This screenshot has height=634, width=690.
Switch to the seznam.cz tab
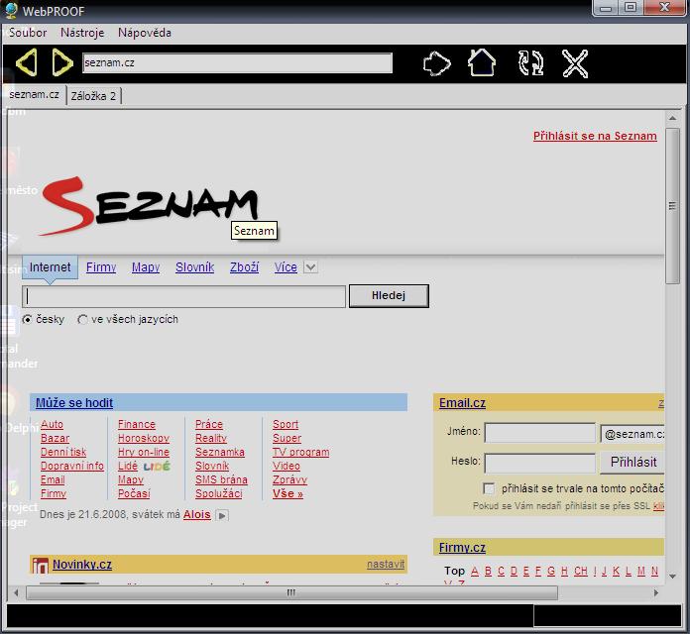point(35,94)
